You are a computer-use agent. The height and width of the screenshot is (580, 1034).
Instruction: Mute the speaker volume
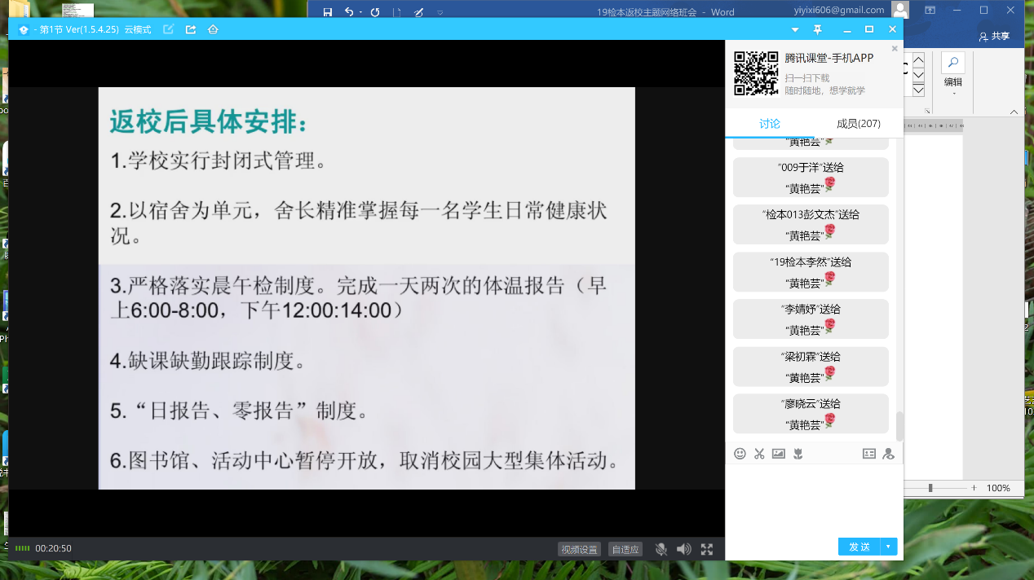click(683, 549)
